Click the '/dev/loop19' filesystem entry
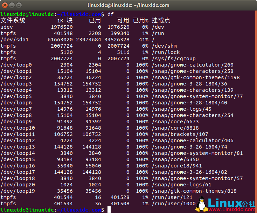 click(18, 191)
